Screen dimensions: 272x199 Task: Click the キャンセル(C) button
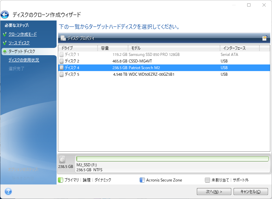pos(251,191)
